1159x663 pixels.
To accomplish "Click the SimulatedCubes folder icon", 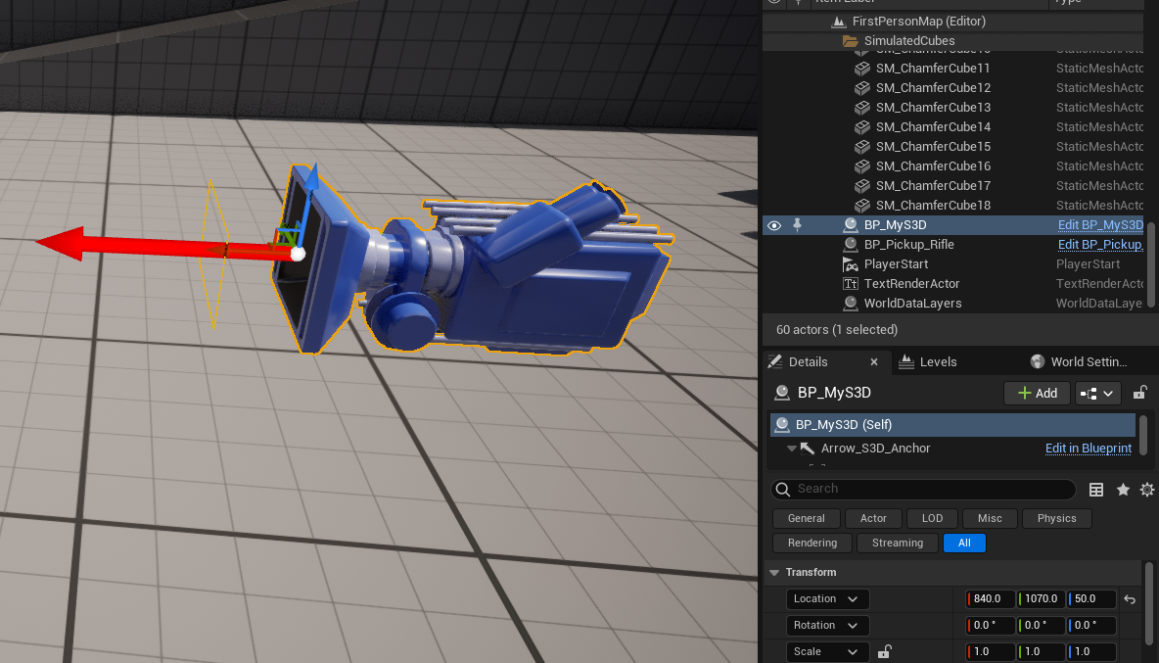I will click(x=850, y=41).
